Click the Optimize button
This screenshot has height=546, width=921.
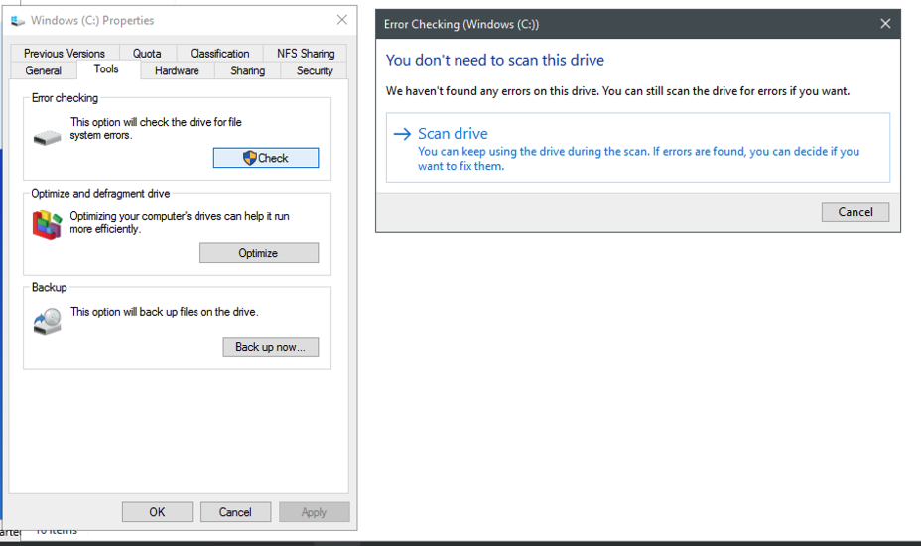[259, 253]
